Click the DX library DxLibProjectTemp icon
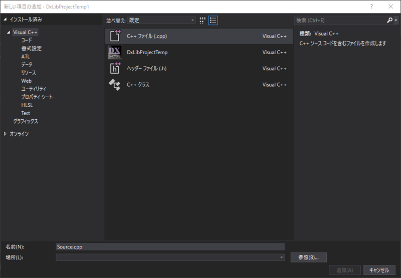The image size is (401, 278). point(115,53)
